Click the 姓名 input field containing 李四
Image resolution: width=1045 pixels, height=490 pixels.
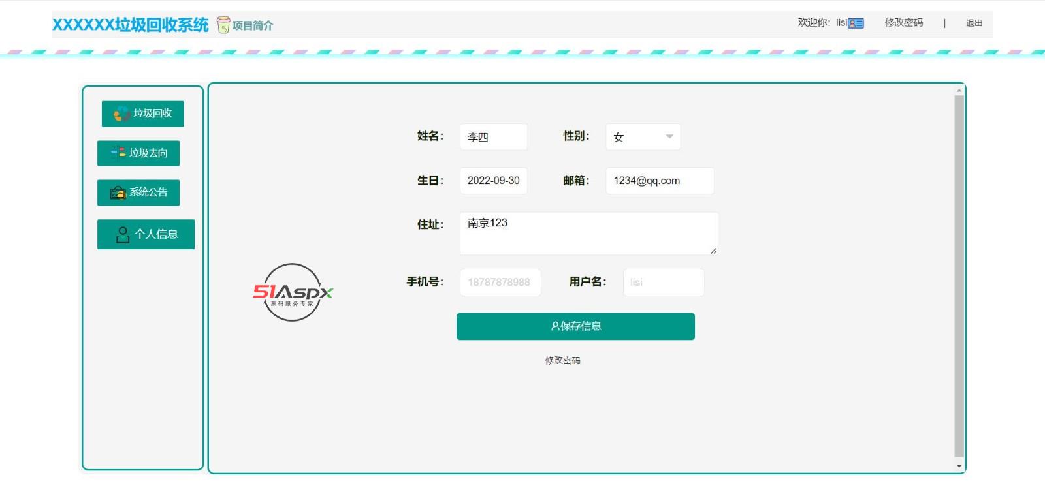click(494, 137)
